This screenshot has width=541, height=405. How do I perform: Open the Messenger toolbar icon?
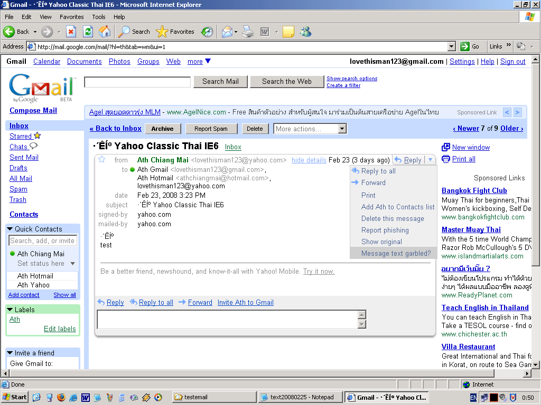point(306,32)
